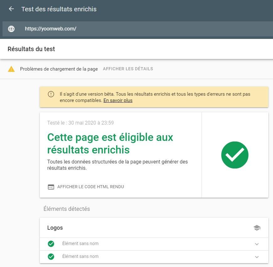
Task: Select the first 'Élément sans nom' row label
Action: tap(80, 243)
